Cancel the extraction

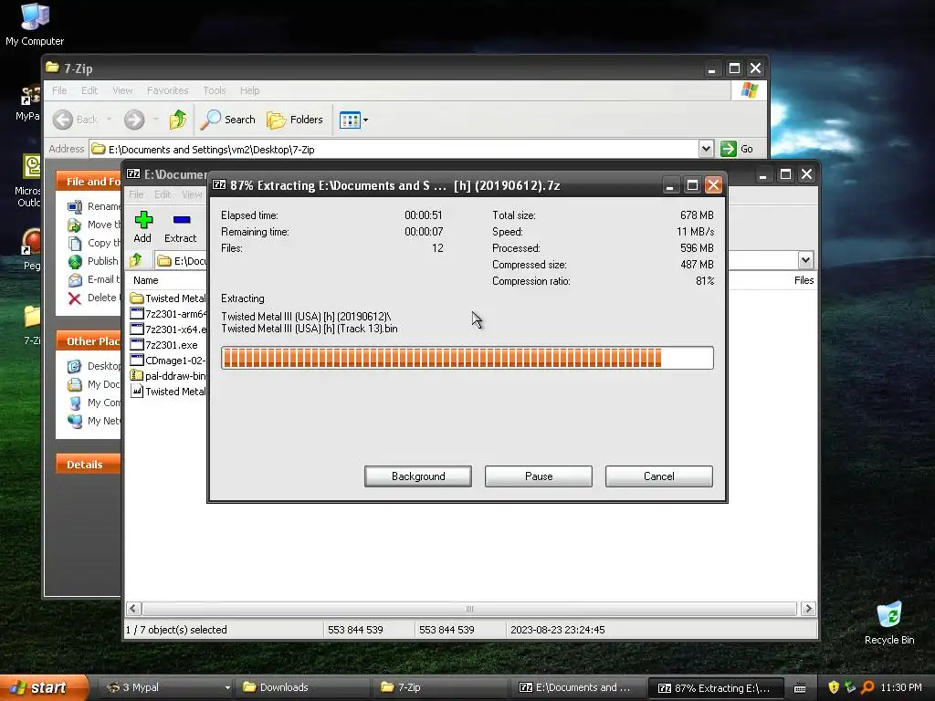click(x=659, y=476)
